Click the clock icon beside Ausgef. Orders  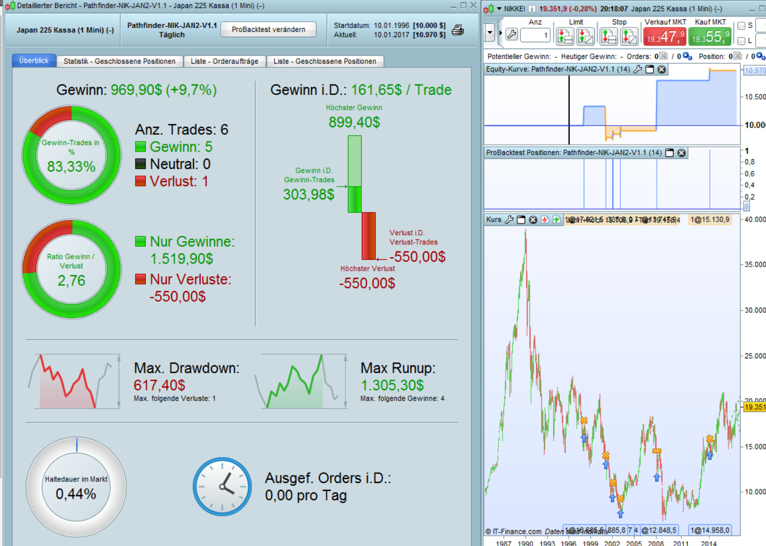(x=222, y=487)
